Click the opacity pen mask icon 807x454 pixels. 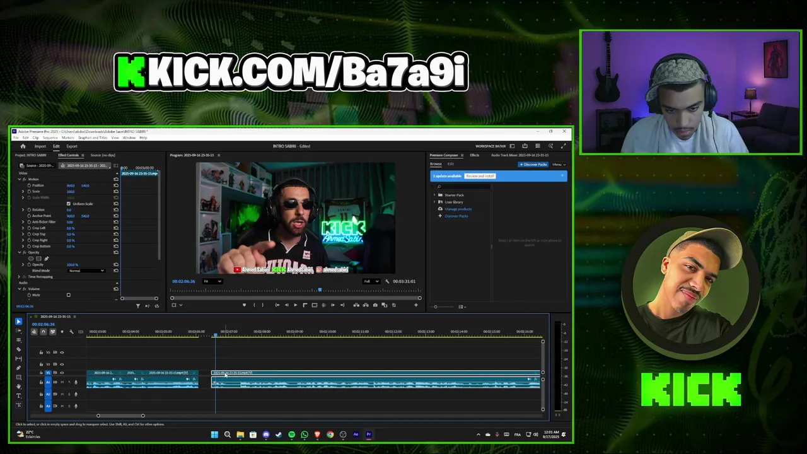coord(46,259)
